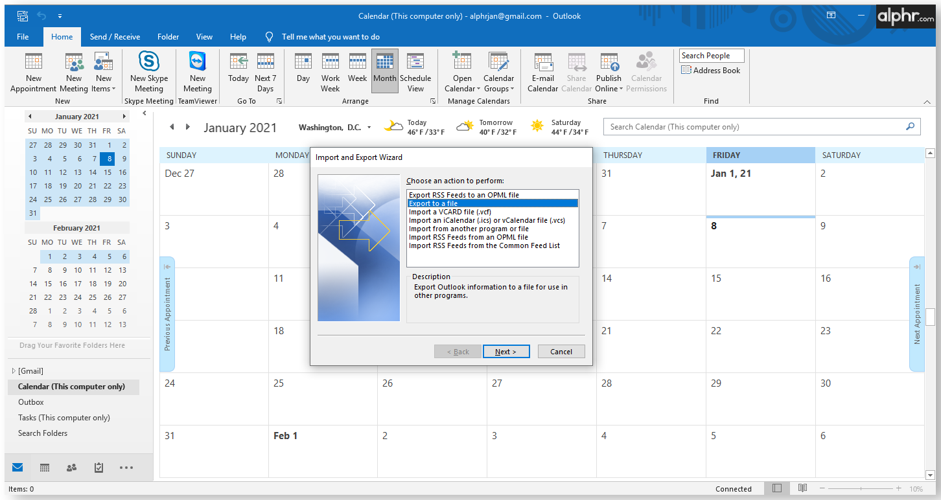Click the Search People field
The width and height of the screenshot is (941, 500).
tap(712, 56)
